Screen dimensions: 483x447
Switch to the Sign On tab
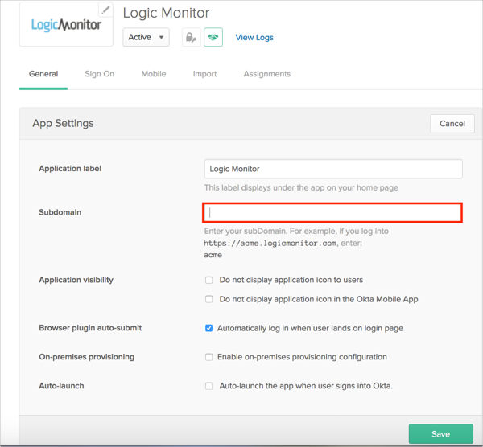click(100, 74)
